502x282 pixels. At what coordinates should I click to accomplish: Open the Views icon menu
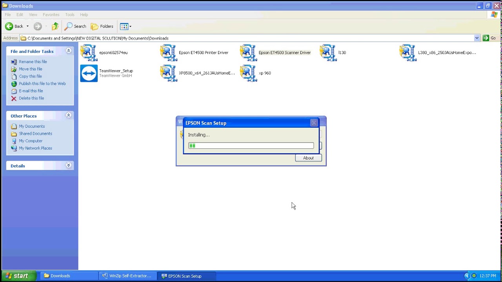tap(125, 26)
